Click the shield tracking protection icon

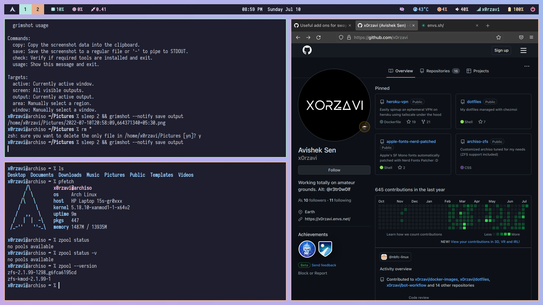pyautogui.click(x=341, y=38)
